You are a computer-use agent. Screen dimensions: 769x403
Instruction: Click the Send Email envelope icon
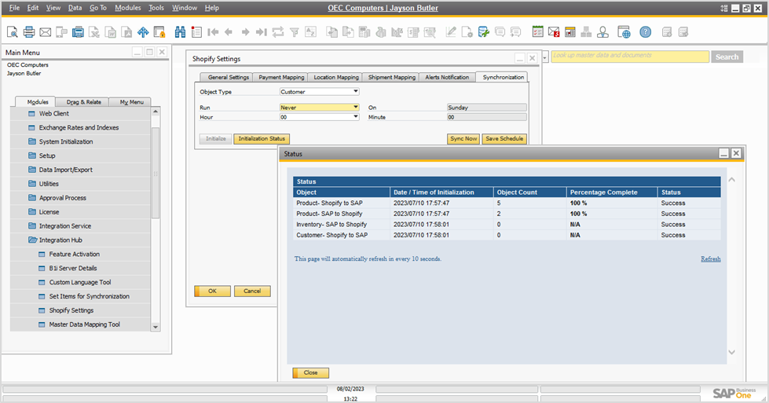pos(45,32)
